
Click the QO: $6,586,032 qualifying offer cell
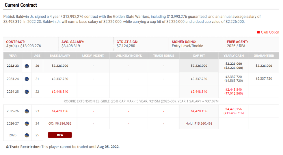tap(60, 124)
